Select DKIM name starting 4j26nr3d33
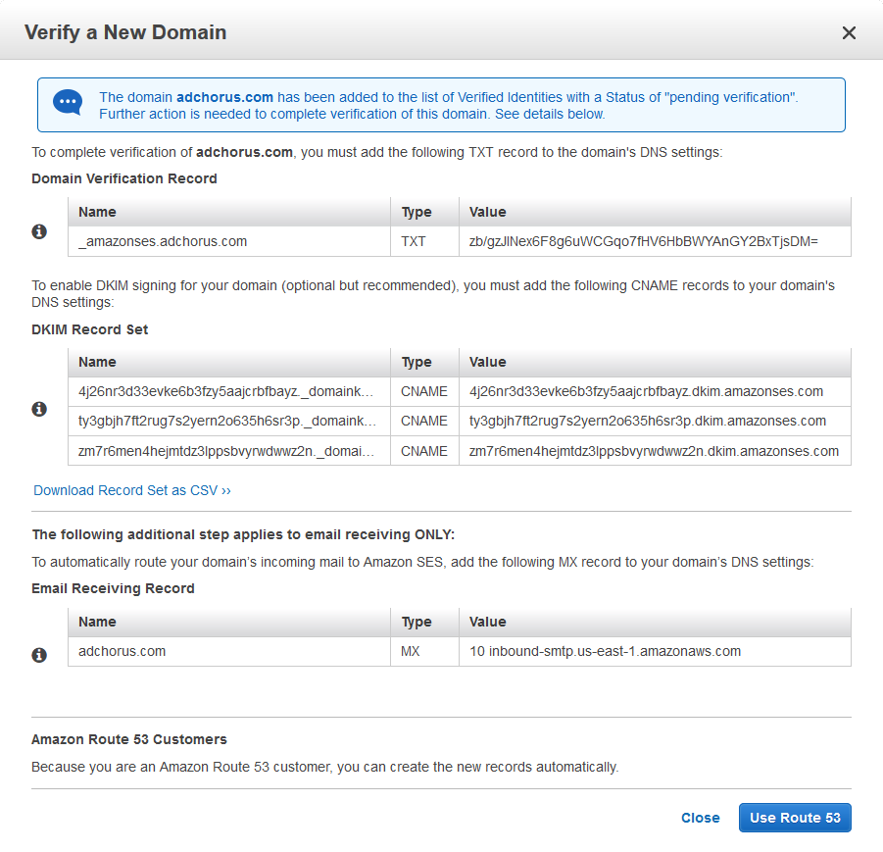 tap(229, 391)
